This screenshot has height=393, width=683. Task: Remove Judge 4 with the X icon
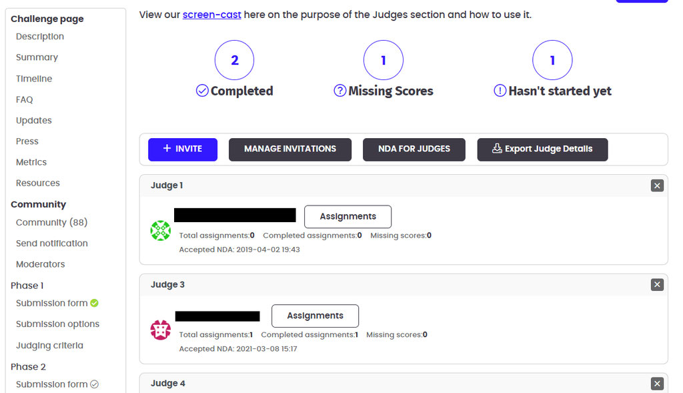(657, 384)
